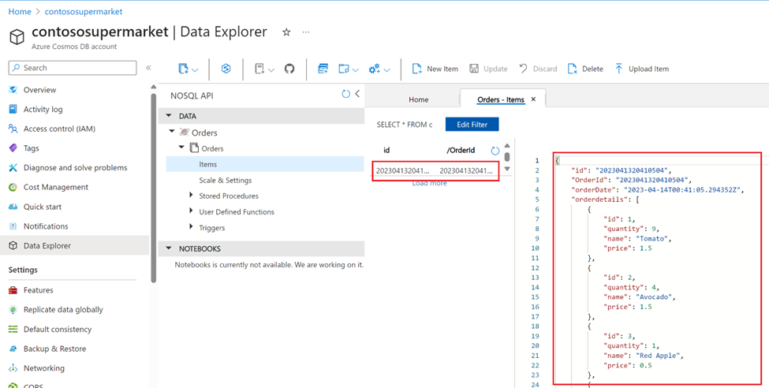
Task: Refresh the items list icon
Action: (x=495, y=151)
